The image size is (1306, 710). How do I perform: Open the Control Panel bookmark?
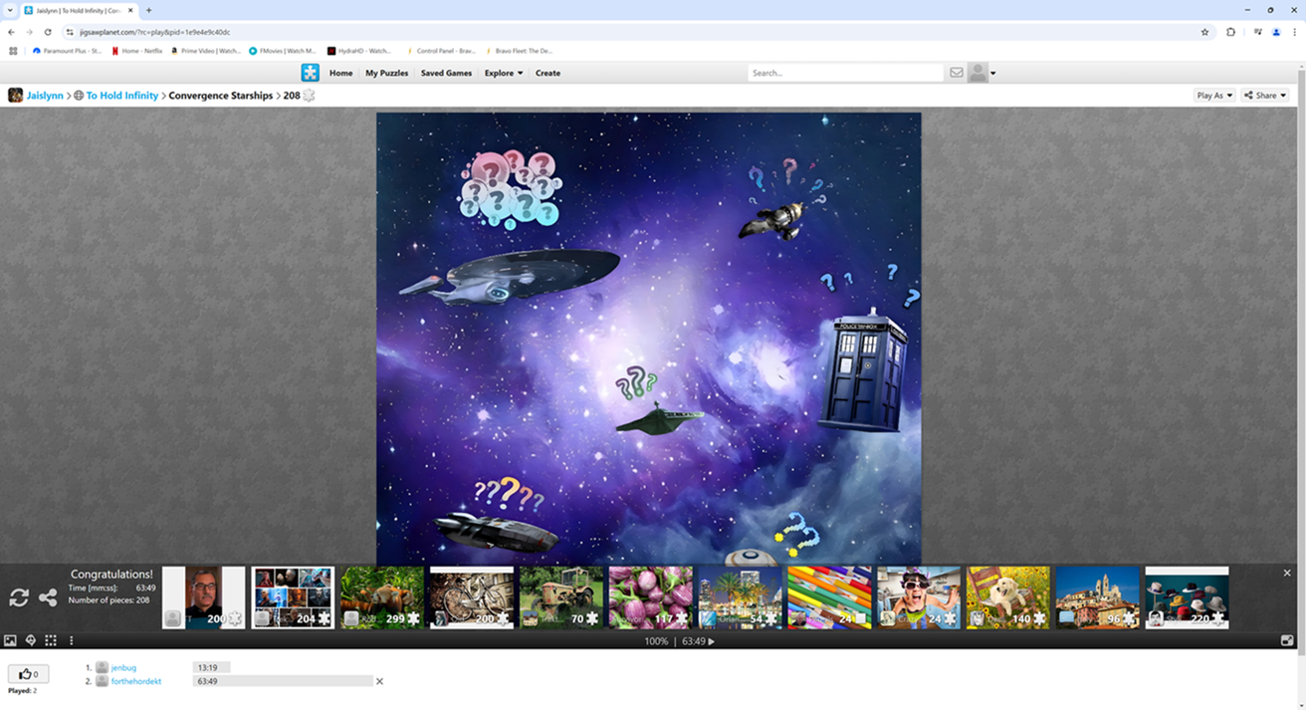(x=440, y=51)
